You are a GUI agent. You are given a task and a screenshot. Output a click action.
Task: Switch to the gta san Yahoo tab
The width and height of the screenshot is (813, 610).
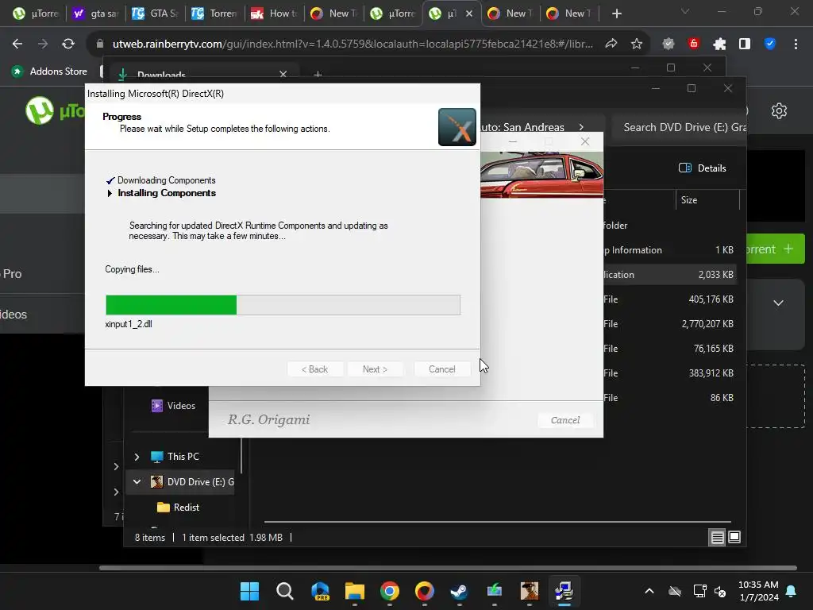pyautogui.click(x=96, y=14)
